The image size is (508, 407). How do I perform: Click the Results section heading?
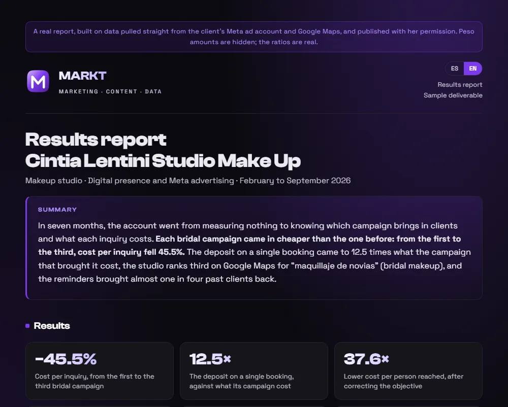[52, 326]
